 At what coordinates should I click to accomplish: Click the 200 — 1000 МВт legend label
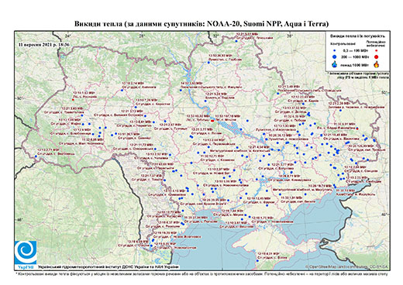355,57
